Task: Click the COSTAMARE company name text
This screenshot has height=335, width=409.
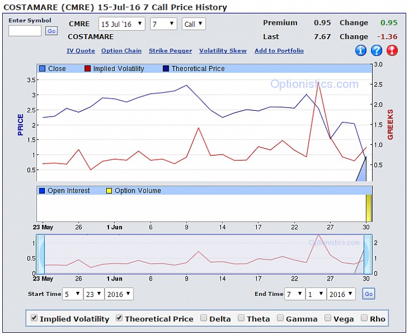Action: 91,37
